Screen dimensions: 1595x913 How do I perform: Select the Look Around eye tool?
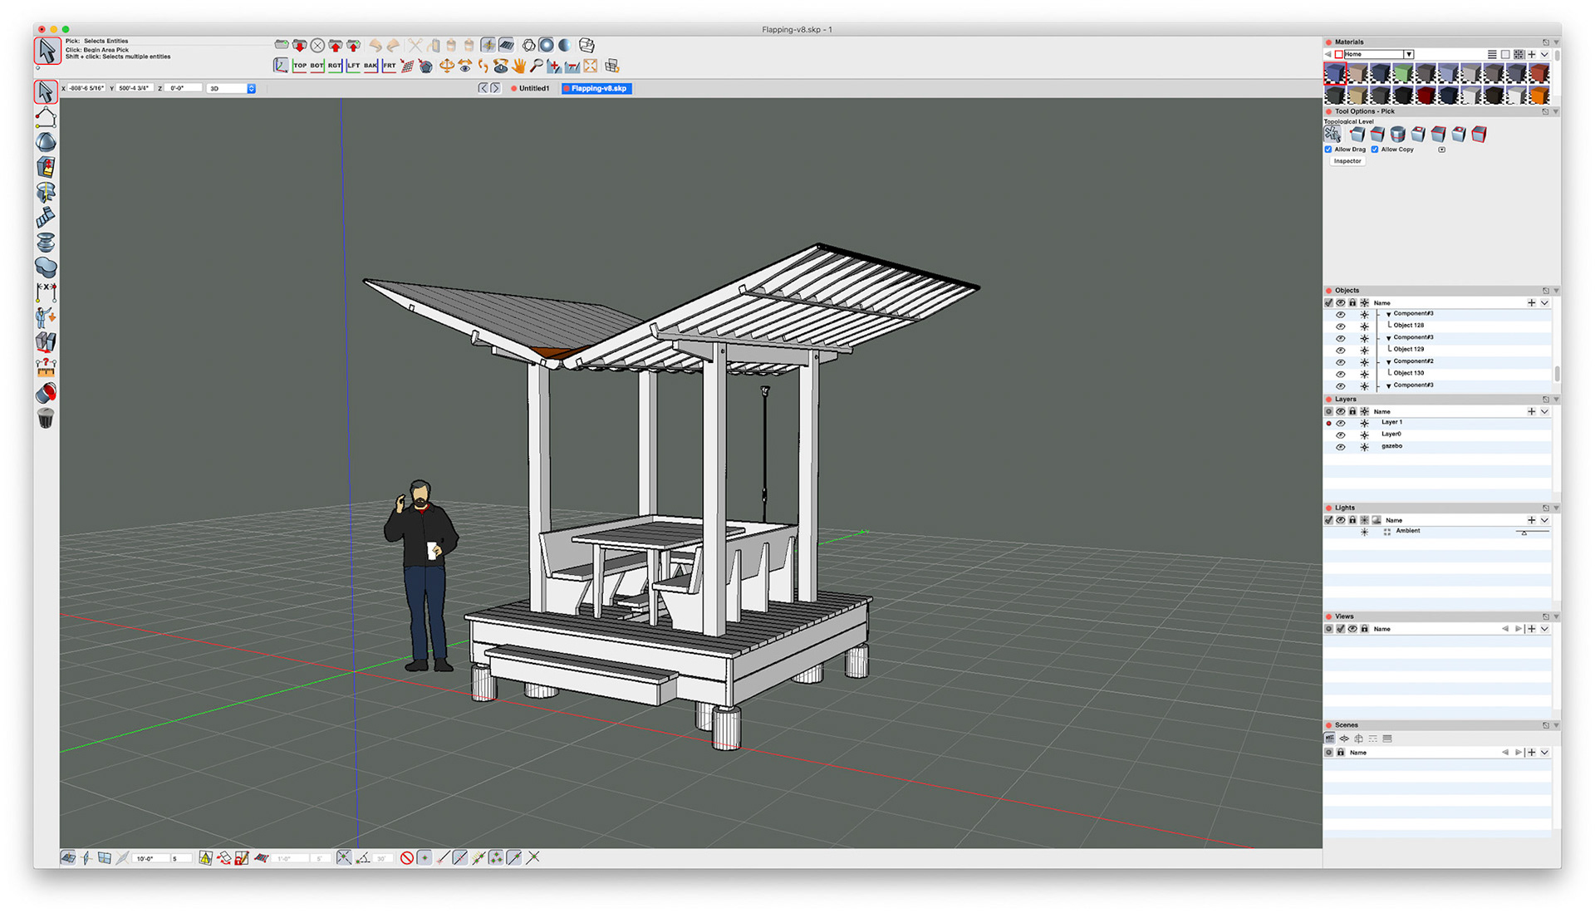(465, 66)
